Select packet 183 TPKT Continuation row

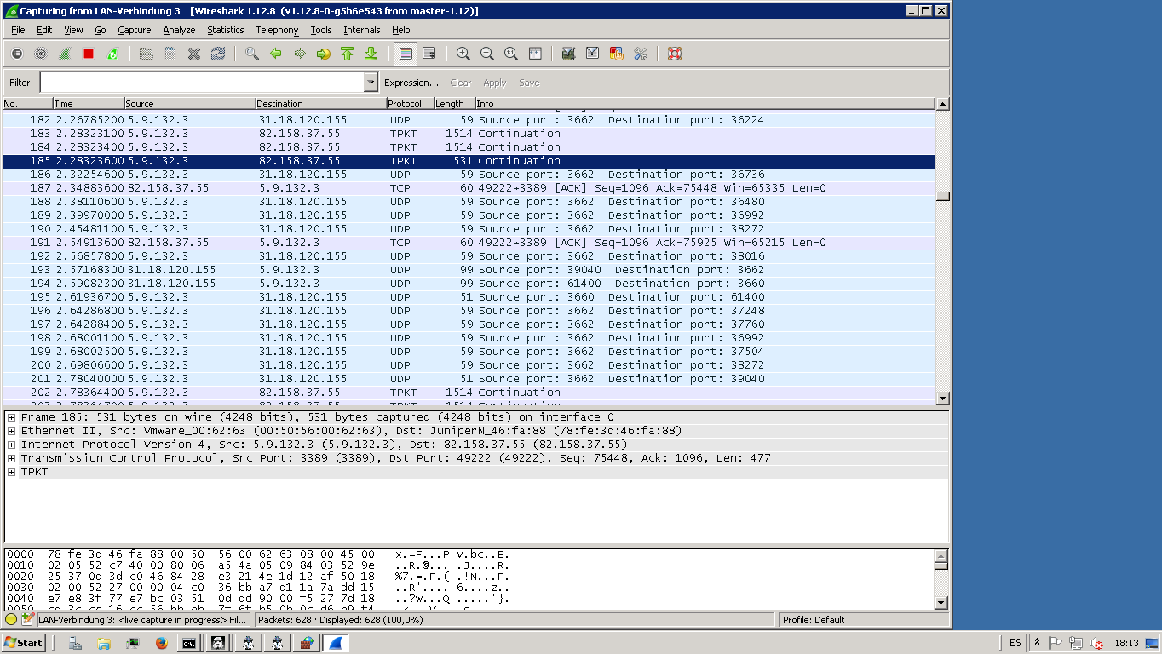tap(469, 134)
